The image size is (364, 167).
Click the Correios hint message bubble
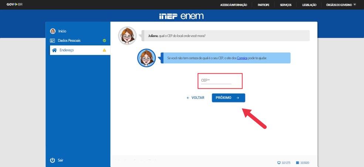[x=225, y=58]
